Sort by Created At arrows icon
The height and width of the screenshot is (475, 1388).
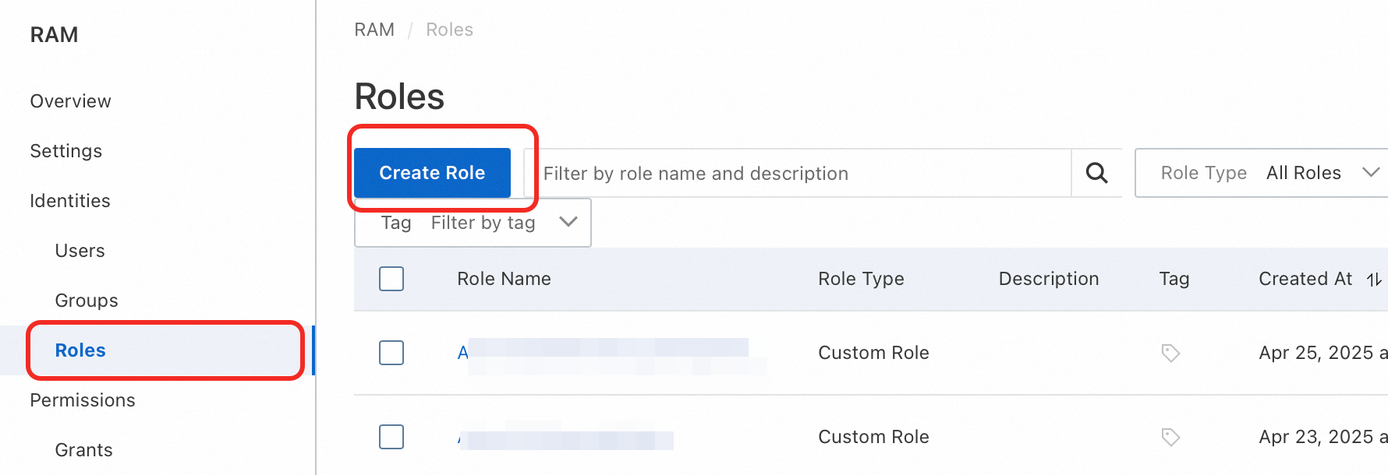(x=1374, y=280)
